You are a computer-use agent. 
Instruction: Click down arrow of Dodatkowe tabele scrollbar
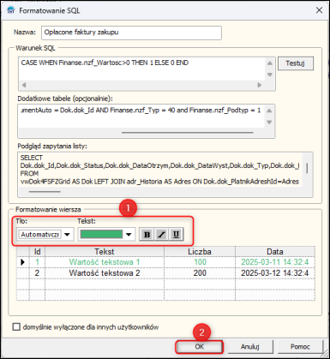click(x=269, y=123)
